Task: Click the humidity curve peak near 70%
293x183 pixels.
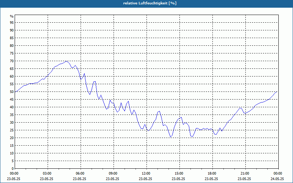Action: [x=66, y=61]
